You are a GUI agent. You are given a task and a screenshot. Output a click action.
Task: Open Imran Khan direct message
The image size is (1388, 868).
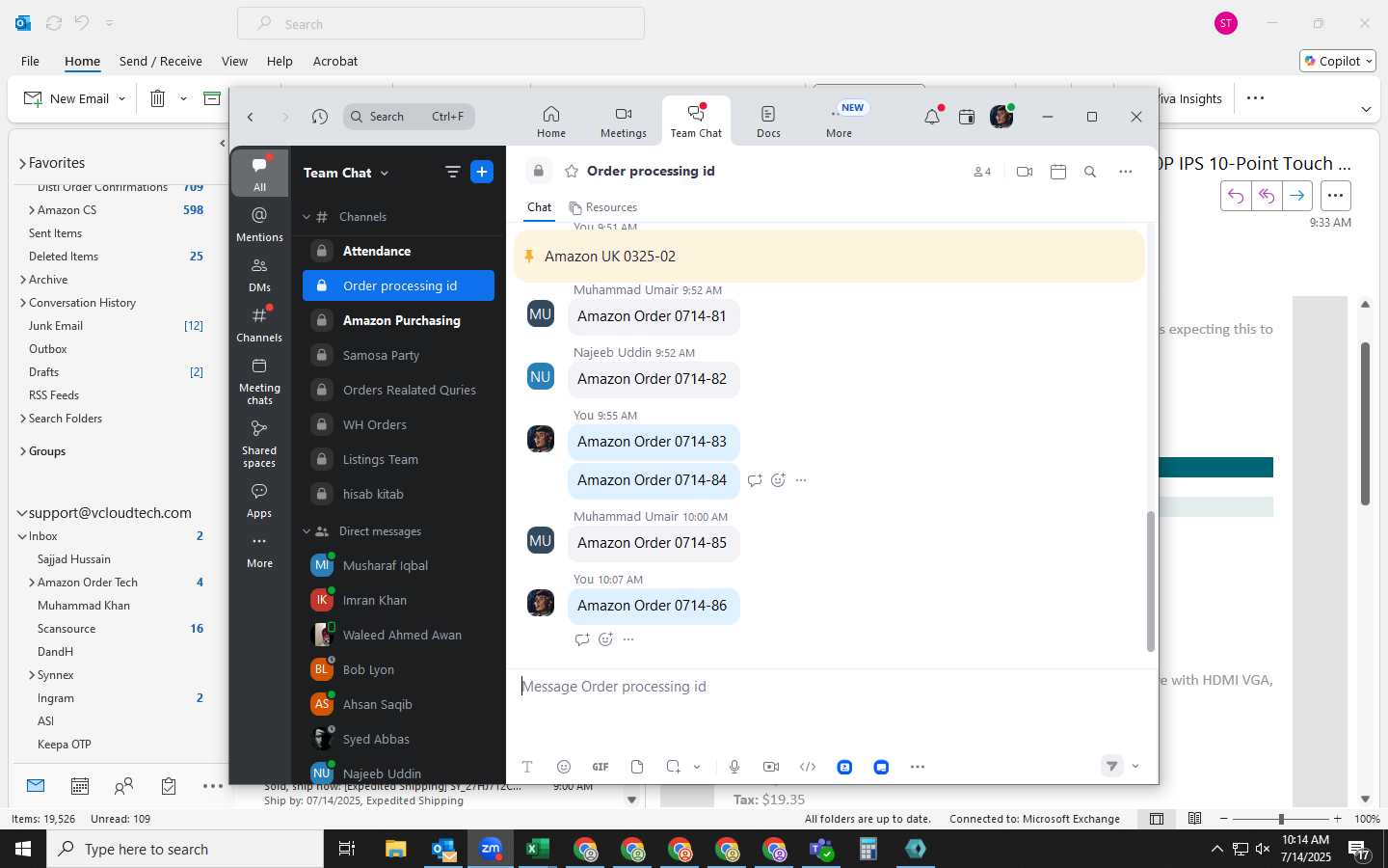tap(398, 600)
